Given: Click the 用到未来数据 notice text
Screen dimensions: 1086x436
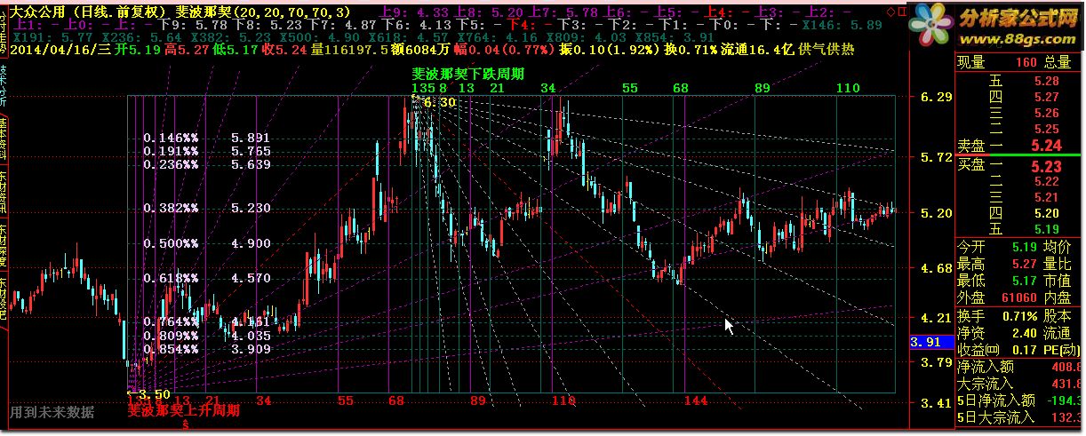Looking at the screenshot, I should click(52, 412).
